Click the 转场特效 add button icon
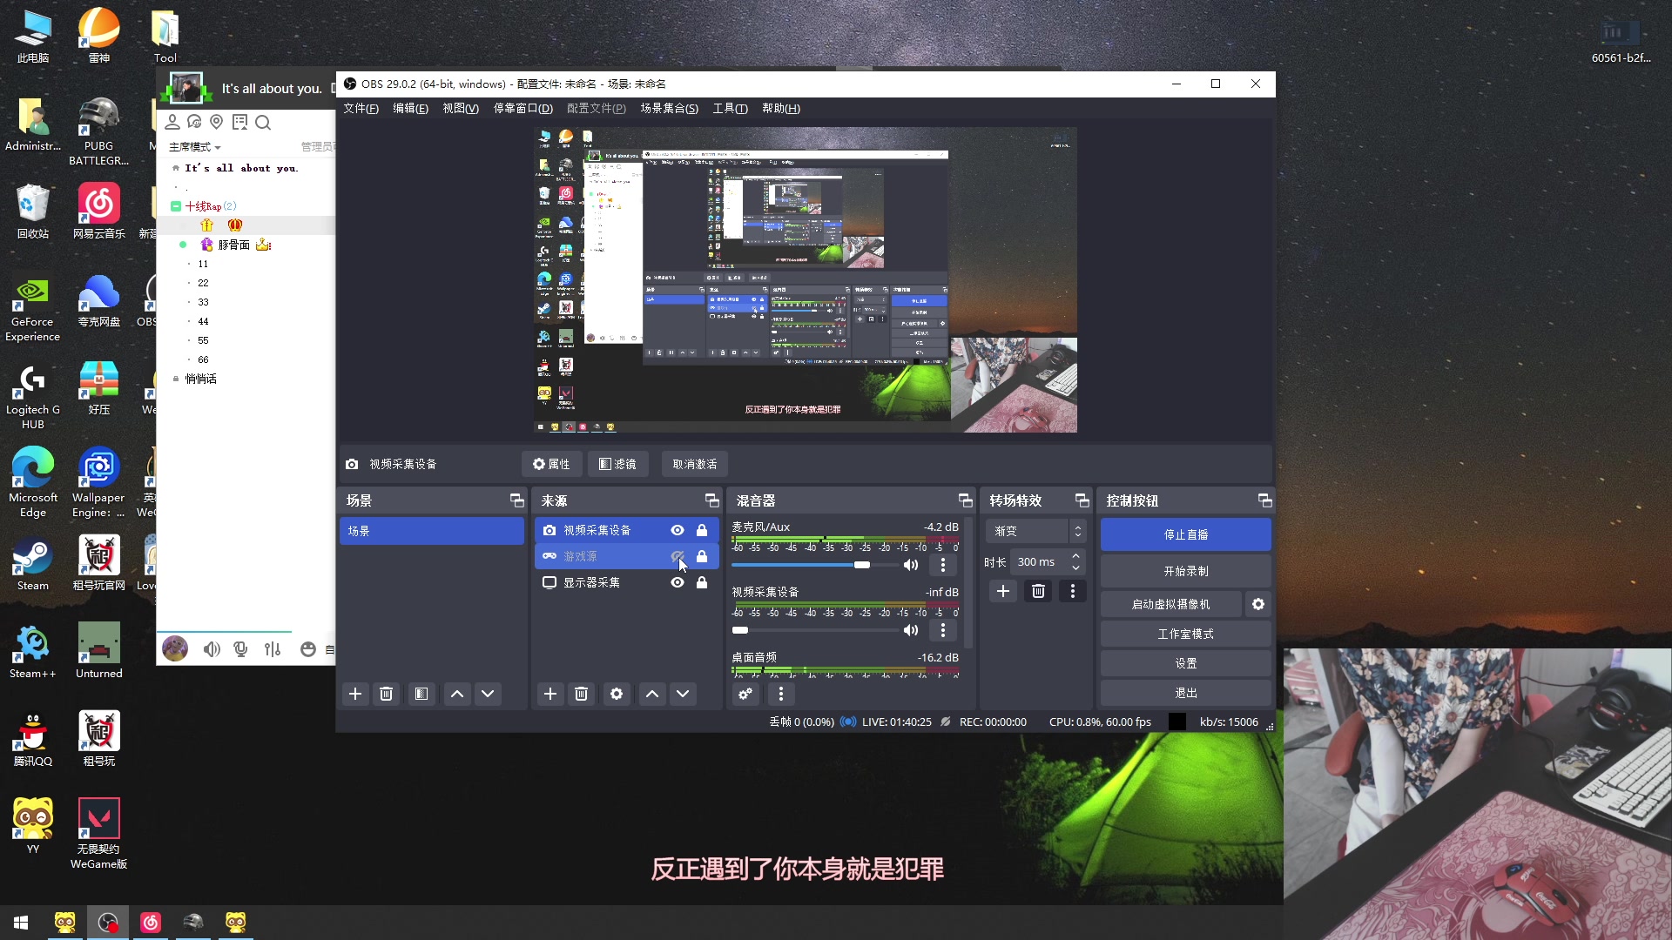The width and height of the screenshot is (1672, 940). click(1002, 591)
